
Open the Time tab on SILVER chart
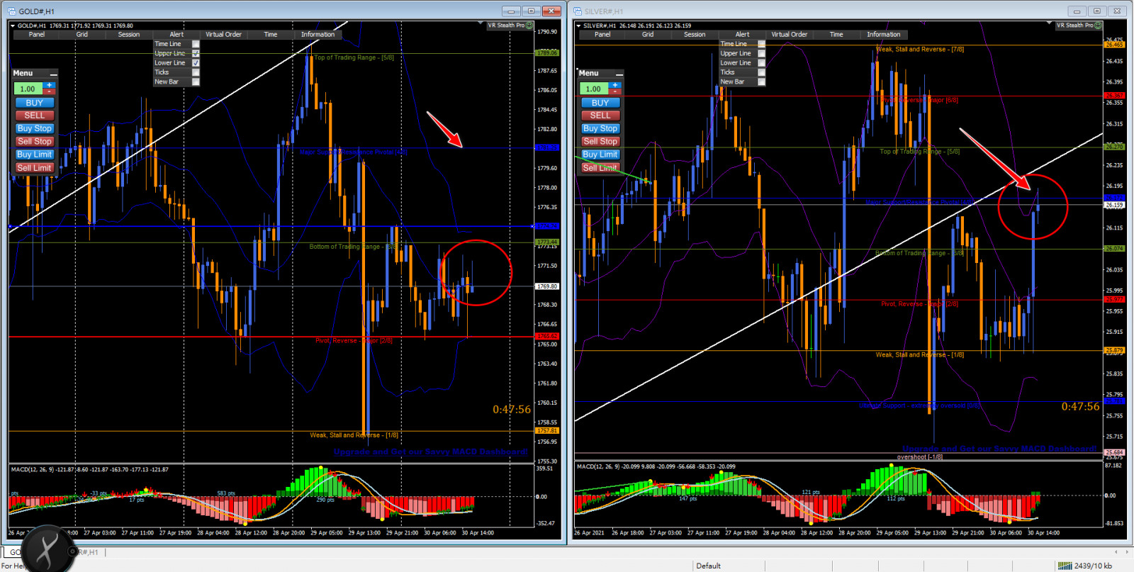pos(836,34)
